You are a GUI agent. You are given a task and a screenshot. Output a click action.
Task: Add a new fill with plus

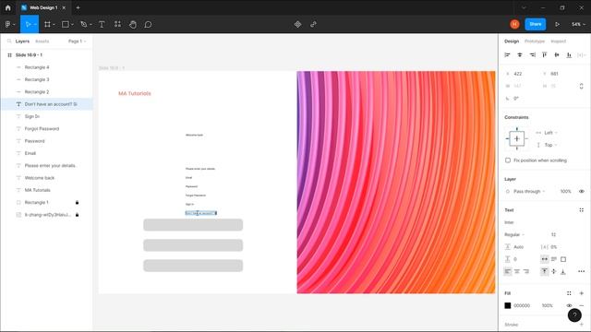point(581,293)
